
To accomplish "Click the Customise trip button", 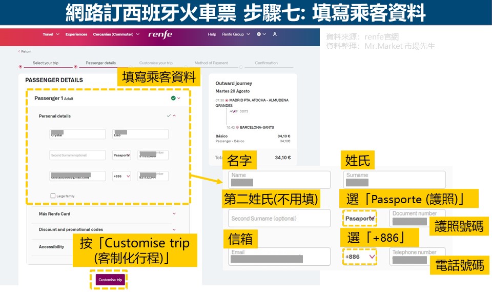I will pos(110,280).
